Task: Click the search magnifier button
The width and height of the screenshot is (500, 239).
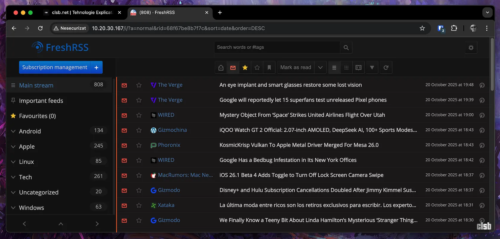Action: [x=346, y=47]
